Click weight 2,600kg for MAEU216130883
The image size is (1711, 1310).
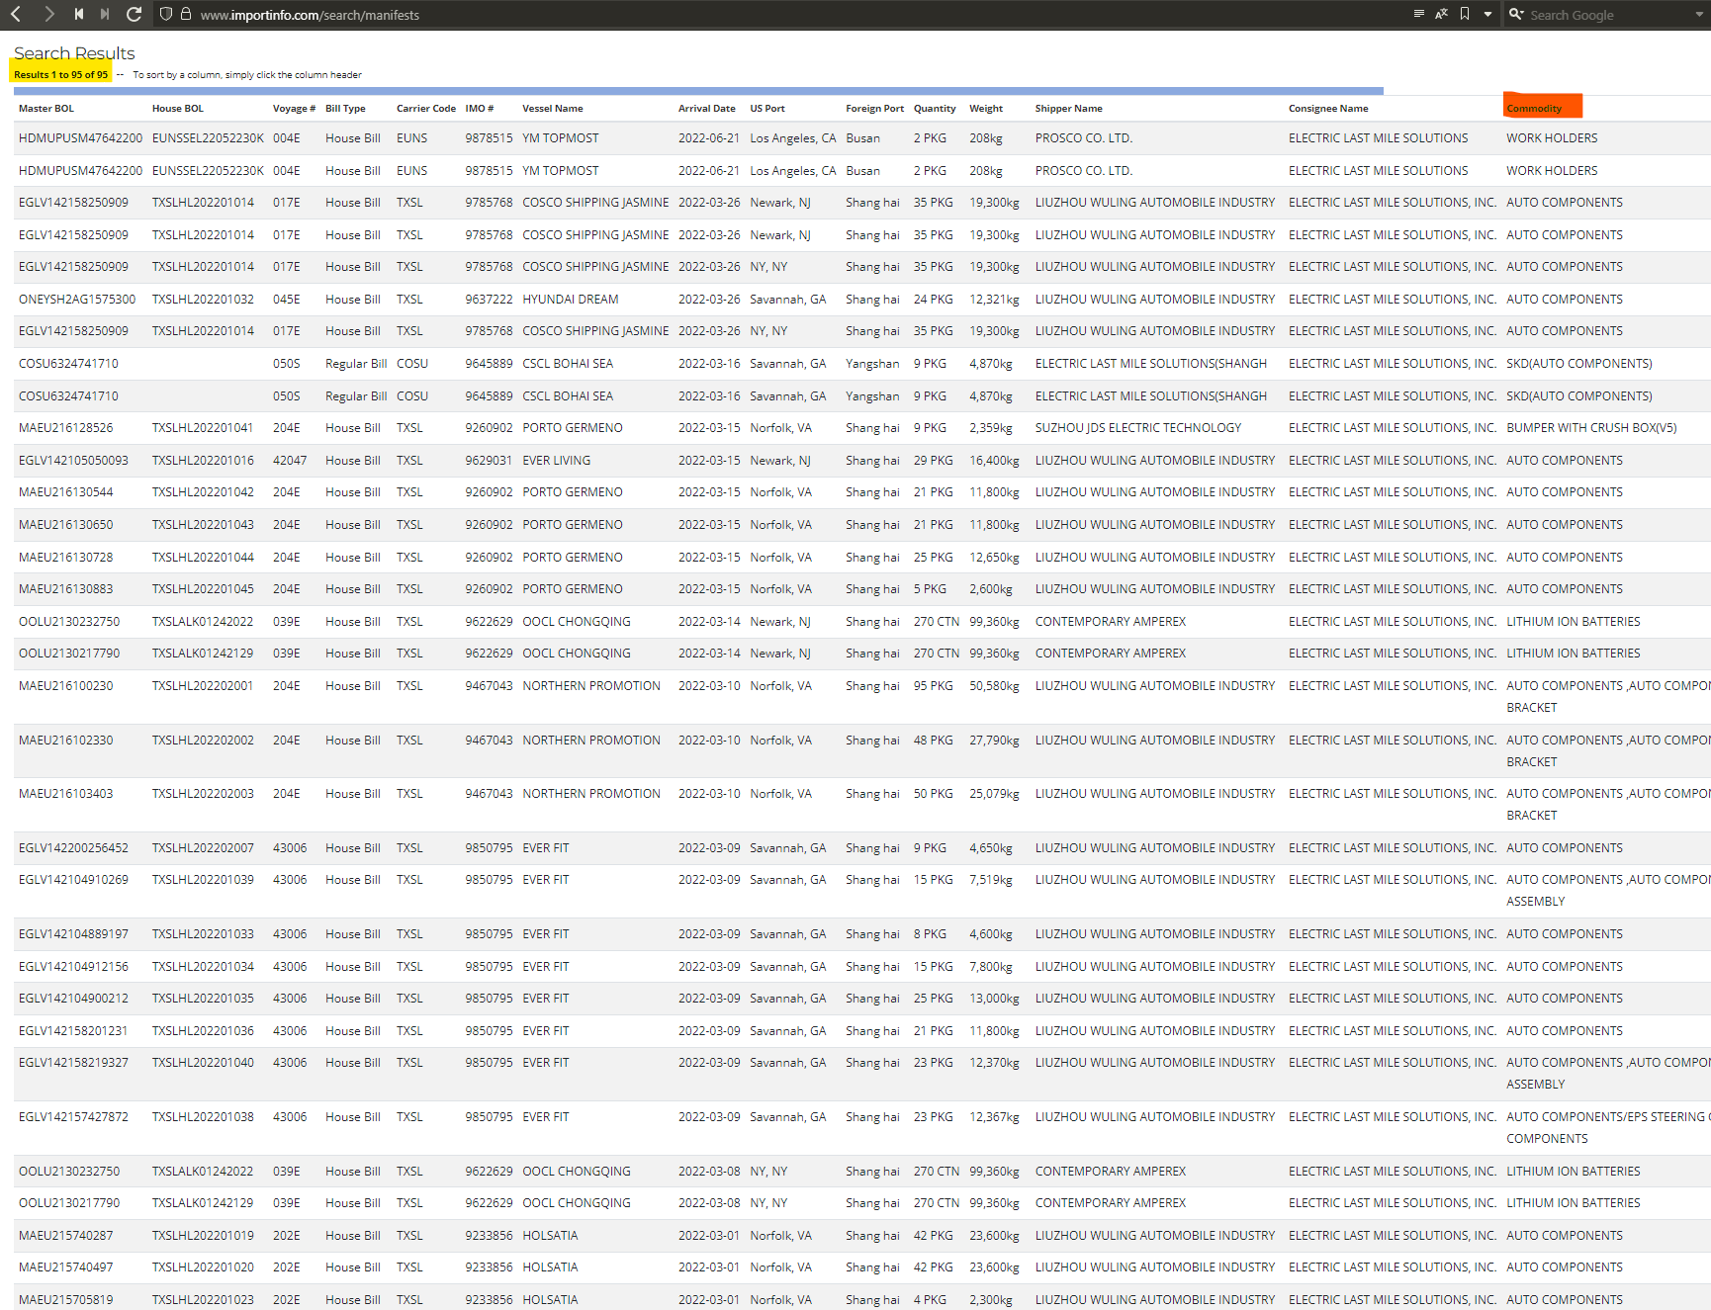coord(991,589)
